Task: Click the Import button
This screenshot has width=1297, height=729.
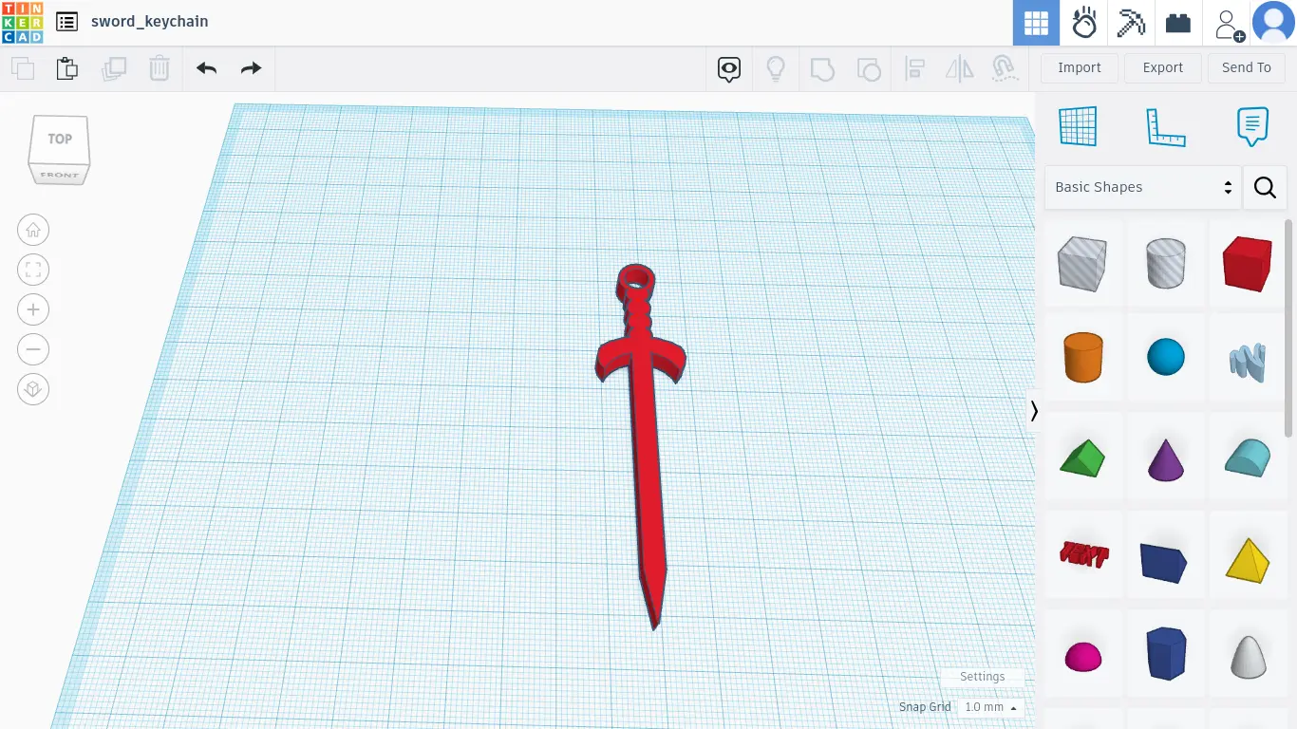Action: coord(1079,67)
